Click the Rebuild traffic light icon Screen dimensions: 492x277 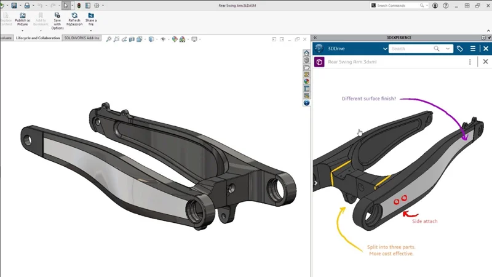point(79,6)
